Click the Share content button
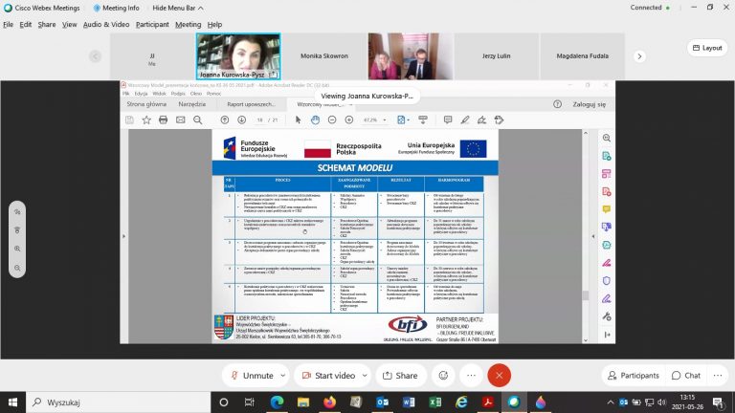Screen dimensions: 735x413 tap(400, 376)
